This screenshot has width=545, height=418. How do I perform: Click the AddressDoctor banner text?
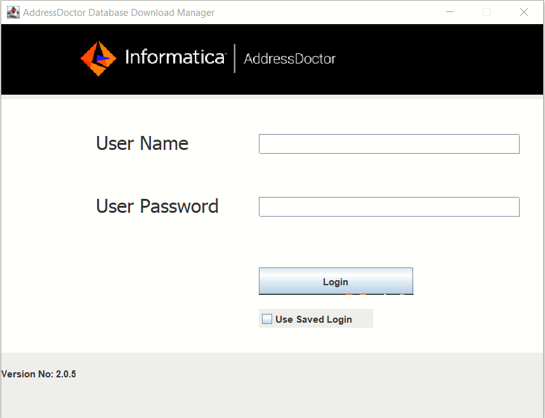[x=289, y=59]
